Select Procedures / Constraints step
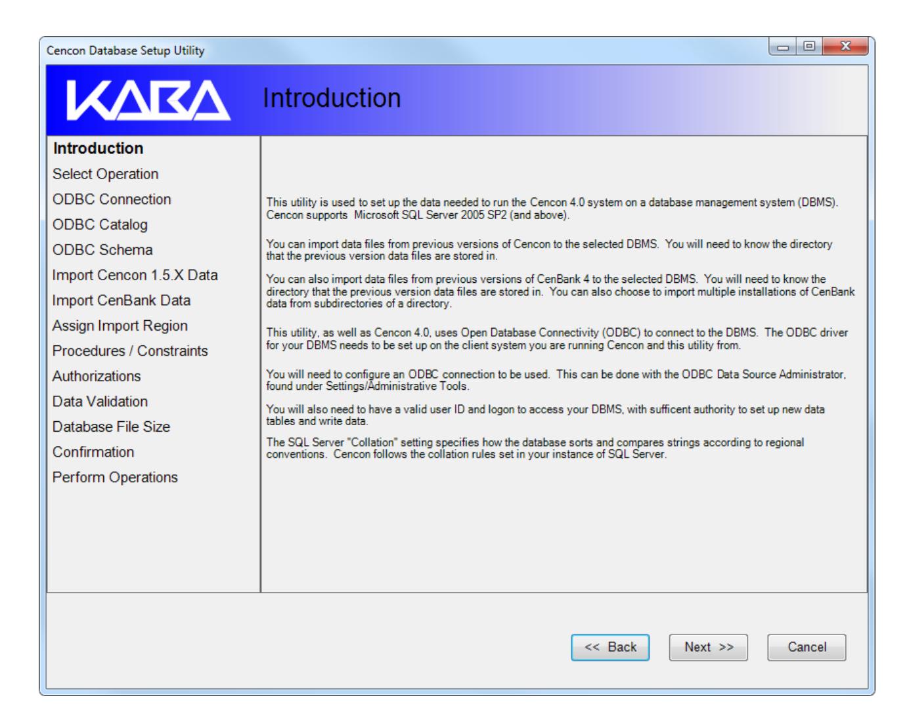This screenshot has height=727, width=909. (130, 351)
